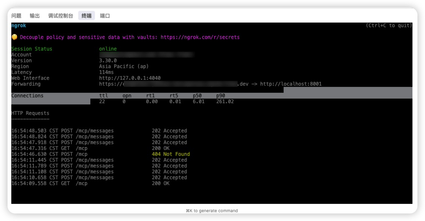The height and width of the screenshot is (221, 425).
Task: Click the 'Asia Pacific (ap)' region value
Action: tap(124, 66)
